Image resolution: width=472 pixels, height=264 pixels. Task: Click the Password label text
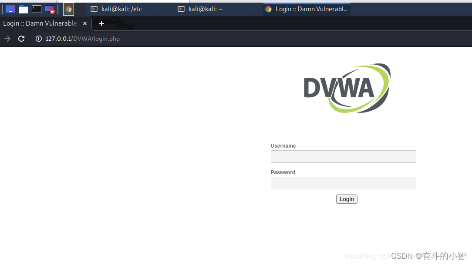(283, 172)
